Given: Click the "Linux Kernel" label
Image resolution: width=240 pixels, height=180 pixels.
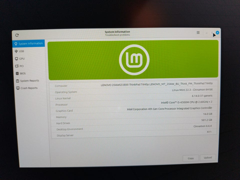Looking at the screenshot, I should click(63, 98).
